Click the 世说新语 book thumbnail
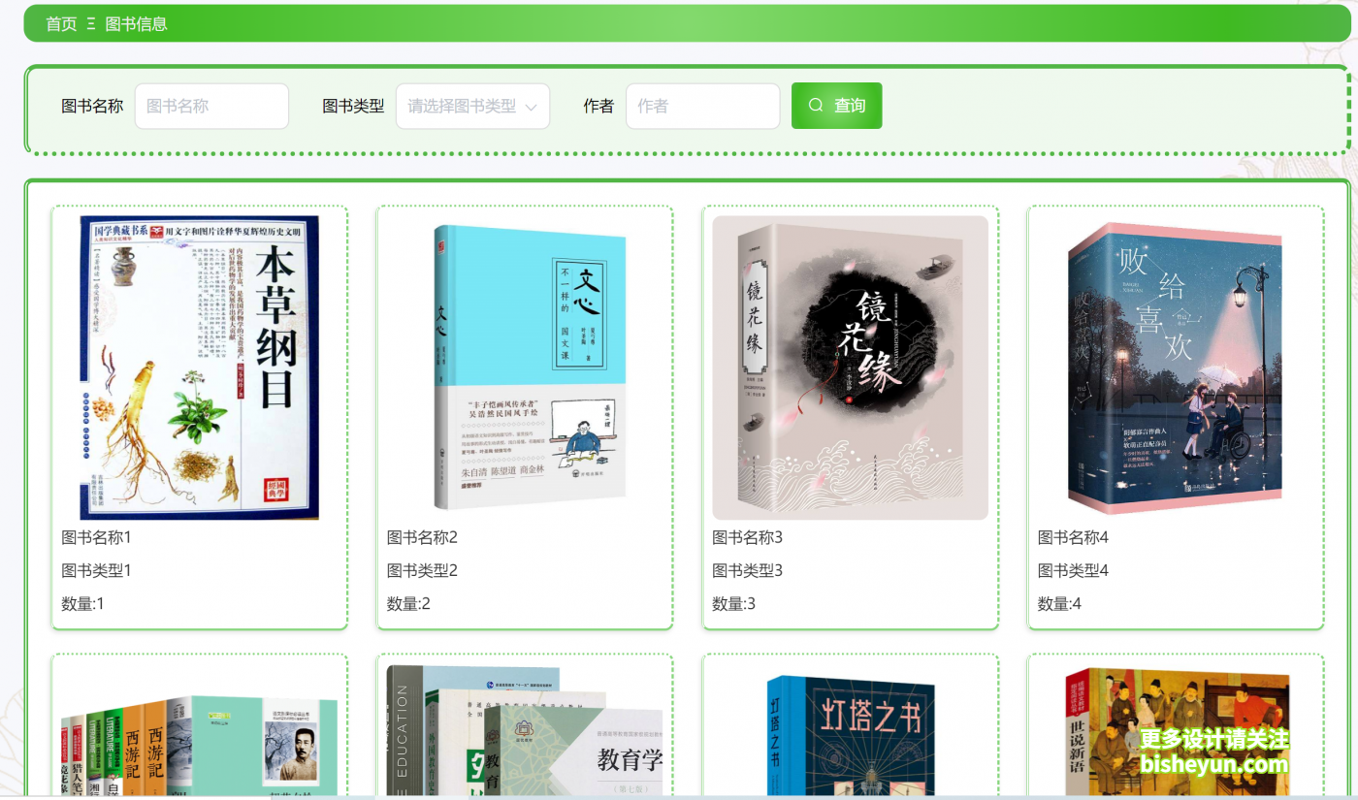 (1177, 732)
